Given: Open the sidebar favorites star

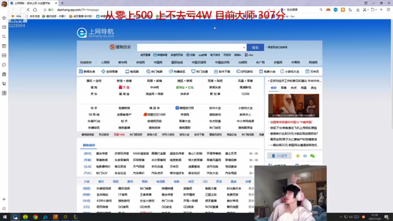Looking at the screenshot, I should click(4, 18).
